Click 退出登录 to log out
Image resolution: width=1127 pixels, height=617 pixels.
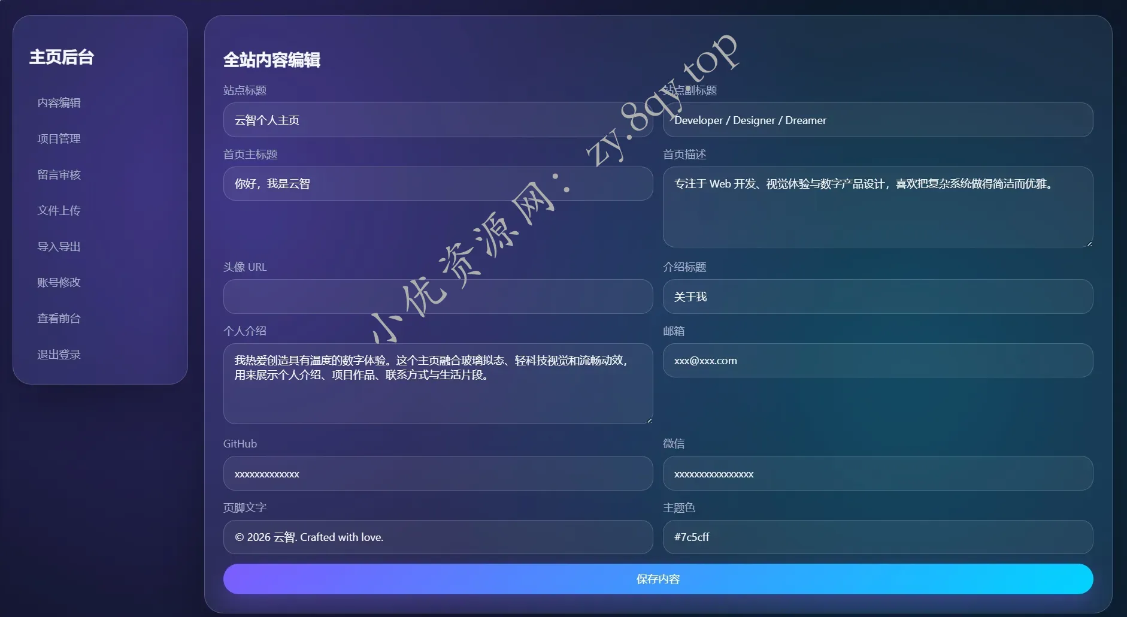tap(59, 355)
